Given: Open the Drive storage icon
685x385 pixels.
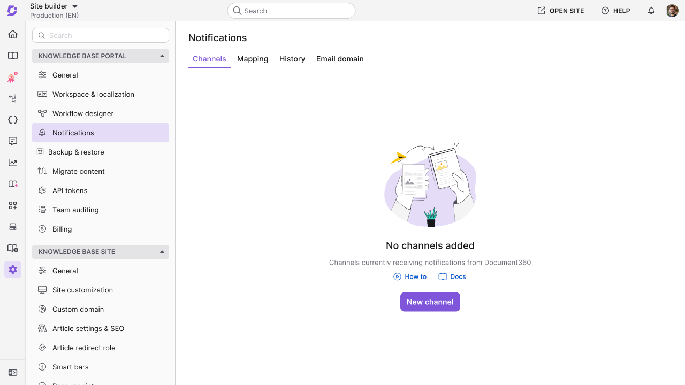Looking at the screenshot, I should click(x=13, y=227).
